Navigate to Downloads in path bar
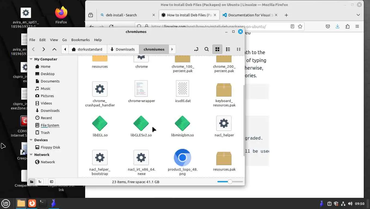 [x=123, y=49]
